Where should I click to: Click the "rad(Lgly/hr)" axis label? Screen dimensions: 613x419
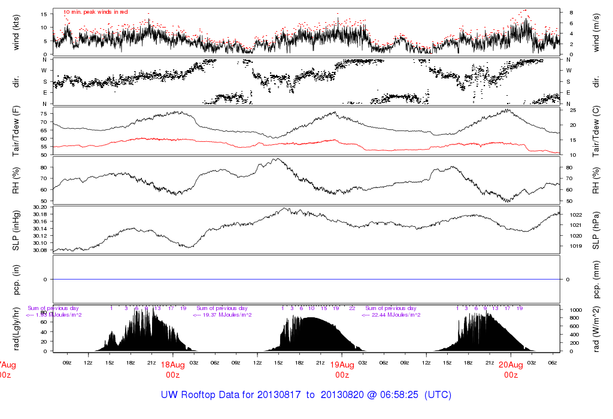[x=16, y=329]
